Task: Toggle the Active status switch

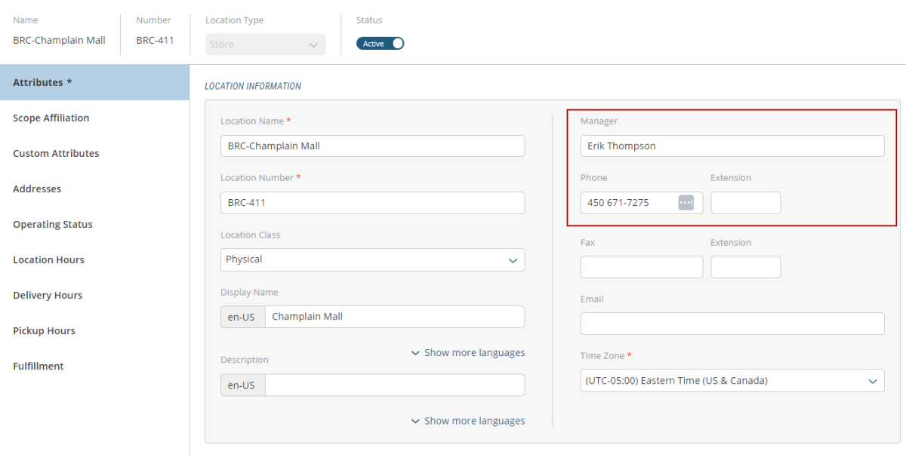Action: (381, 44)
